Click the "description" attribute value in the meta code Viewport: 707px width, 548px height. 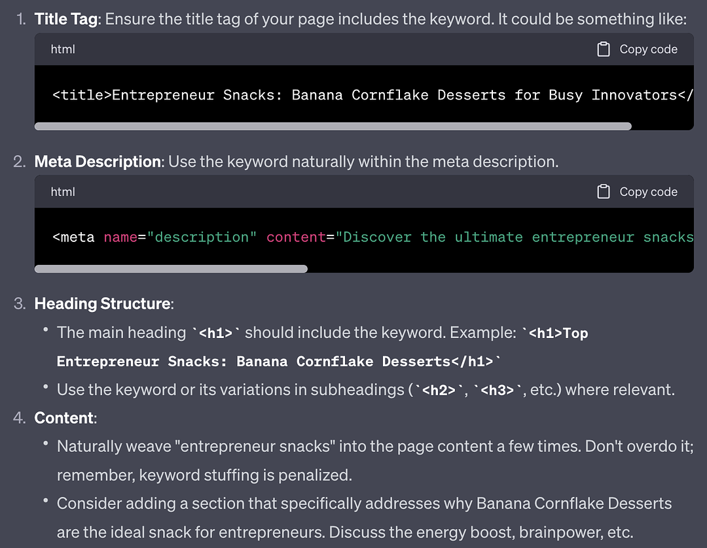pyautogui.click(x=202, y=237)
